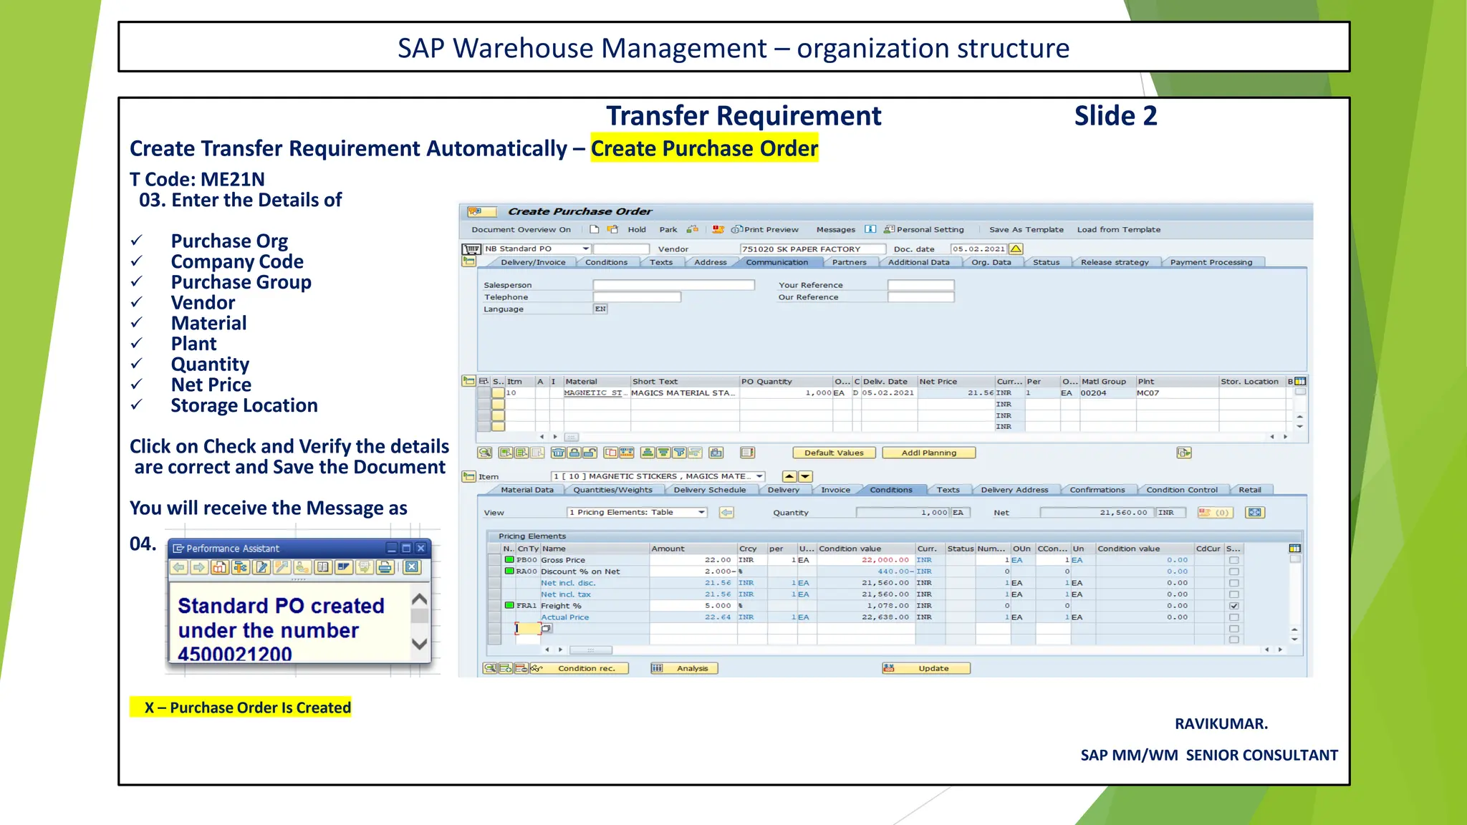Open item selector dropdown showing MAGNETIC STICKERS

click(x=759, y=476)
